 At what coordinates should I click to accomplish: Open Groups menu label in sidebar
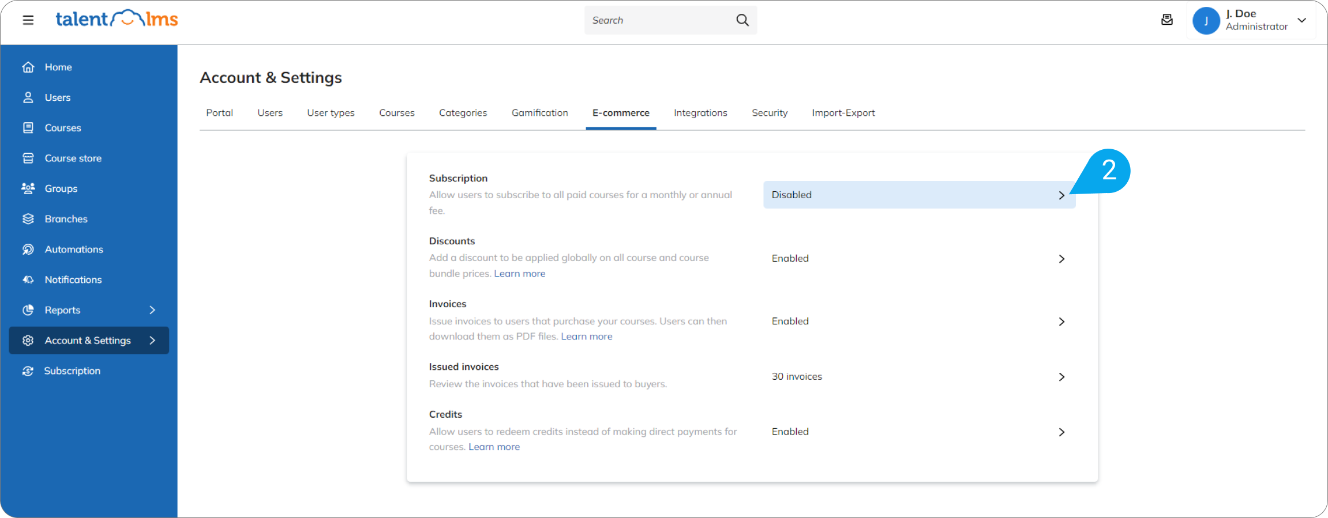tap(61, 188)
